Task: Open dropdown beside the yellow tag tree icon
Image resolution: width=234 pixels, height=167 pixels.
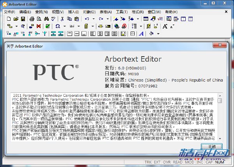Action: [16, 26]
